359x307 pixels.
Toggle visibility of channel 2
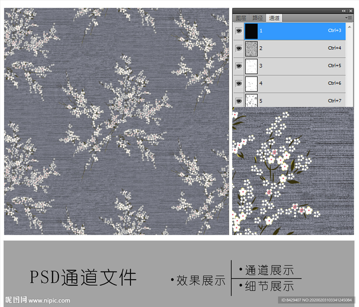click(x=239, y=48)
